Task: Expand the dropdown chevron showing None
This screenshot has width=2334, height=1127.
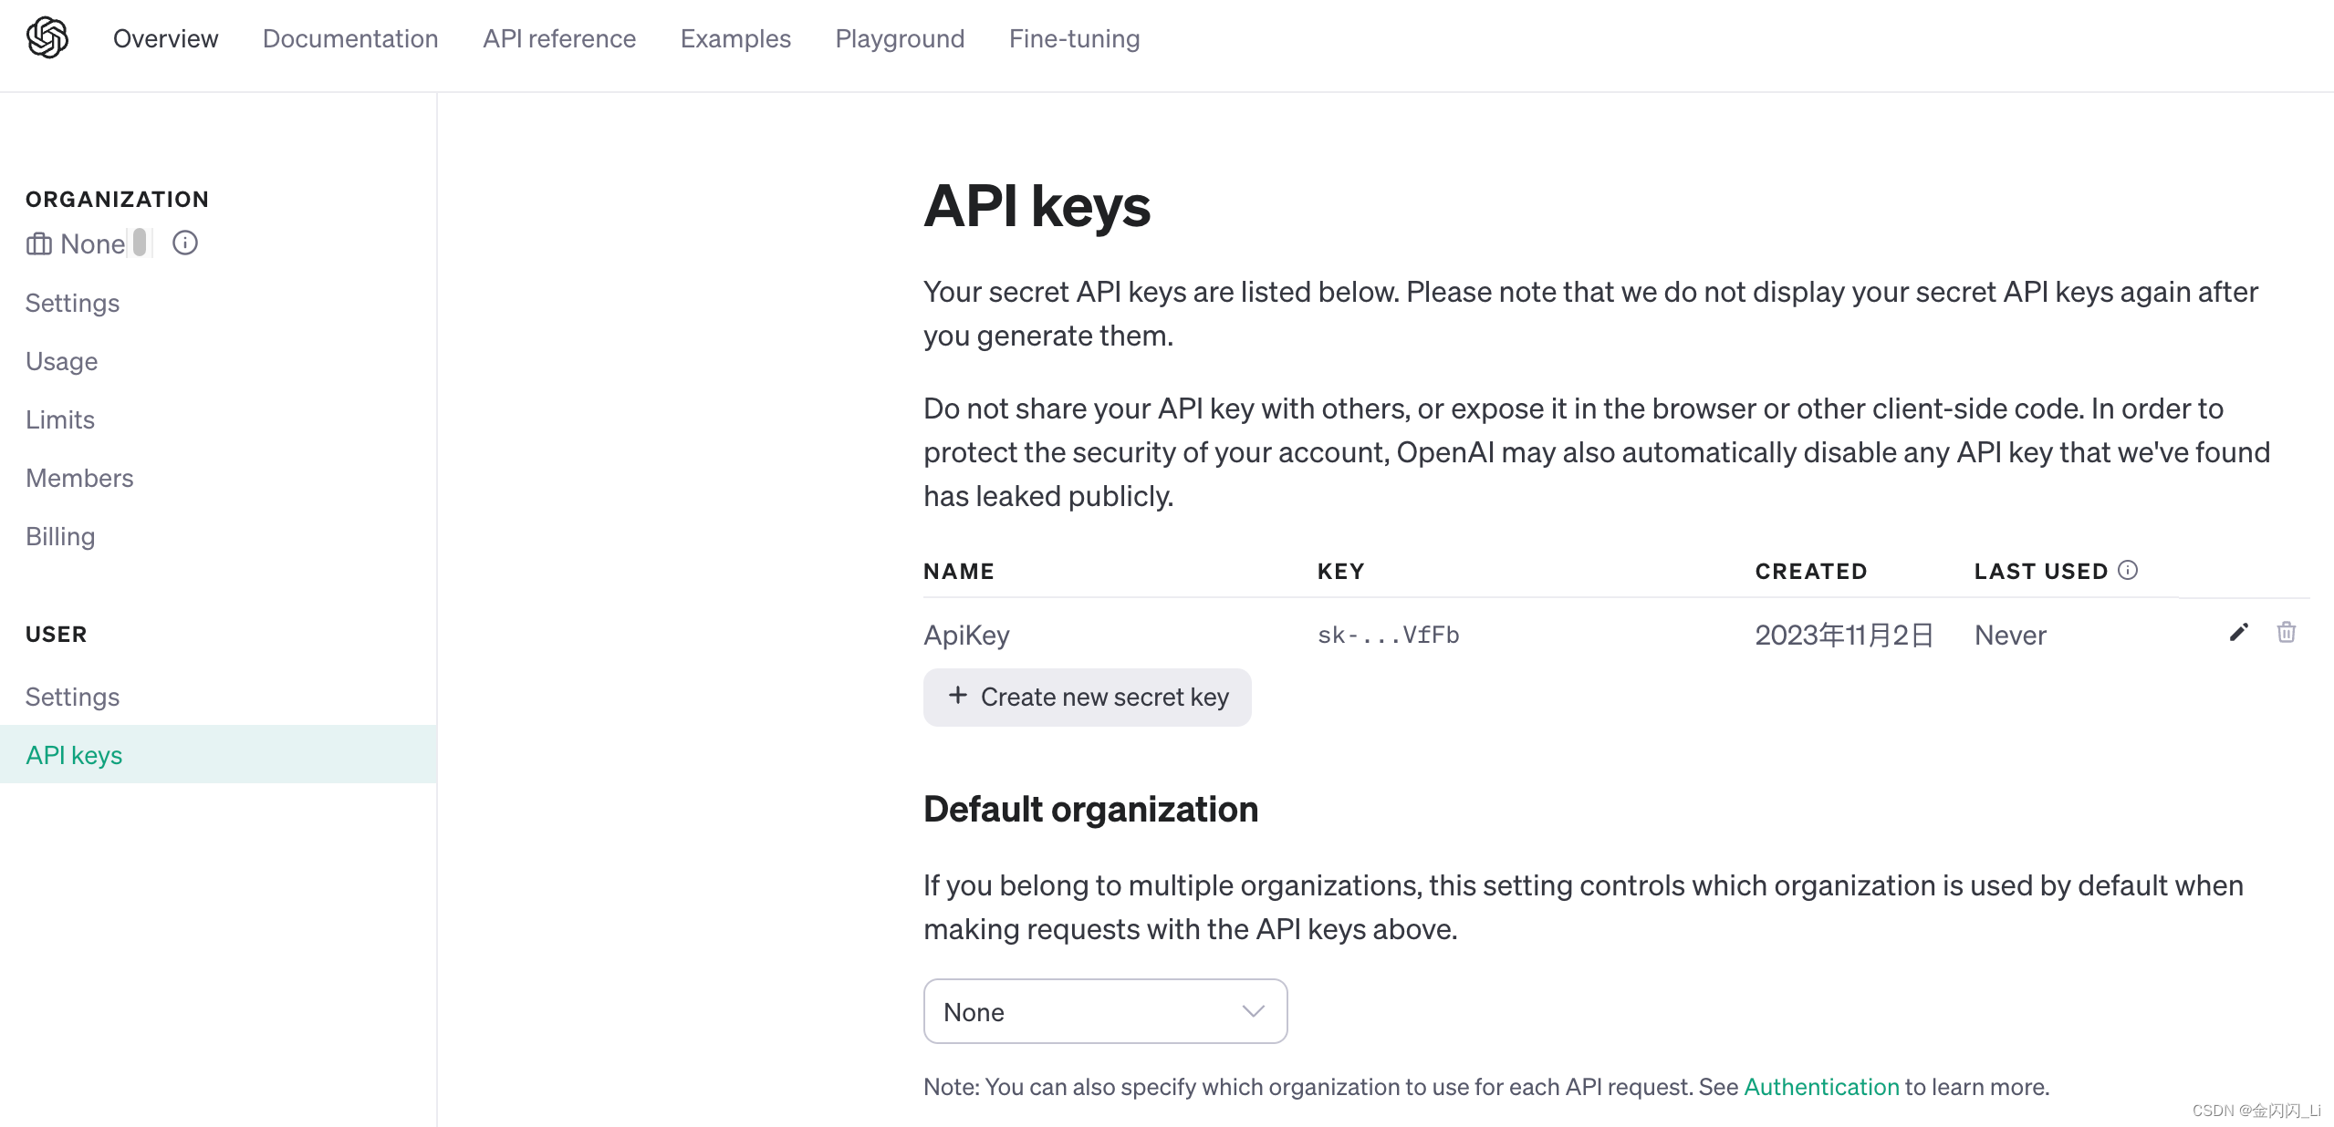Action: coord(1254,1011)
